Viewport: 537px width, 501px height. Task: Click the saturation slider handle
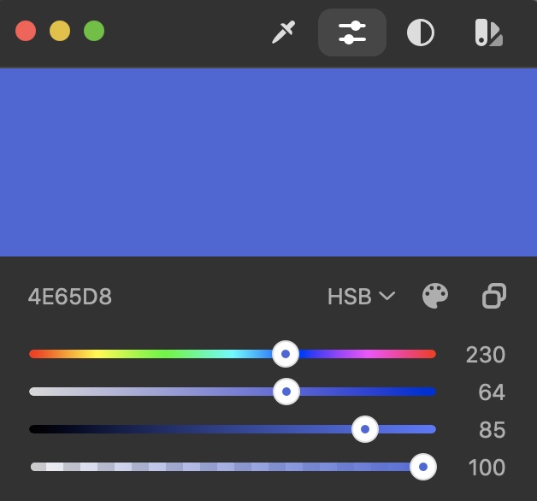pos(286,392)
